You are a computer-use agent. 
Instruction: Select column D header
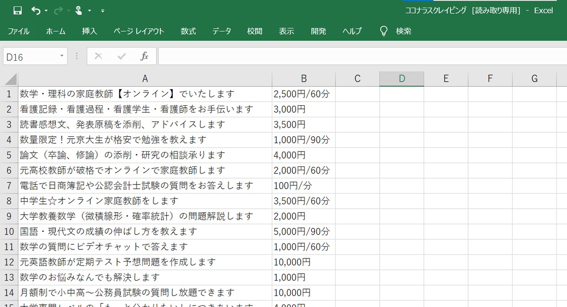[402, 79]
